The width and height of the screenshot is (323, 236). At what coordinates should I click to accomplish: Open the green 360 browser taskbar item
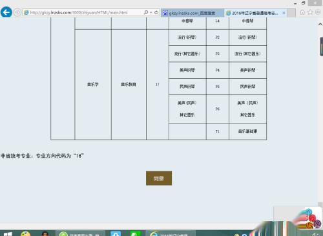[x=80, y=233]
